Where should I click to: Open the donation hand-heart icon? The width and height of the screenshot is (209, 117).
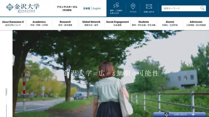point(116,6)
